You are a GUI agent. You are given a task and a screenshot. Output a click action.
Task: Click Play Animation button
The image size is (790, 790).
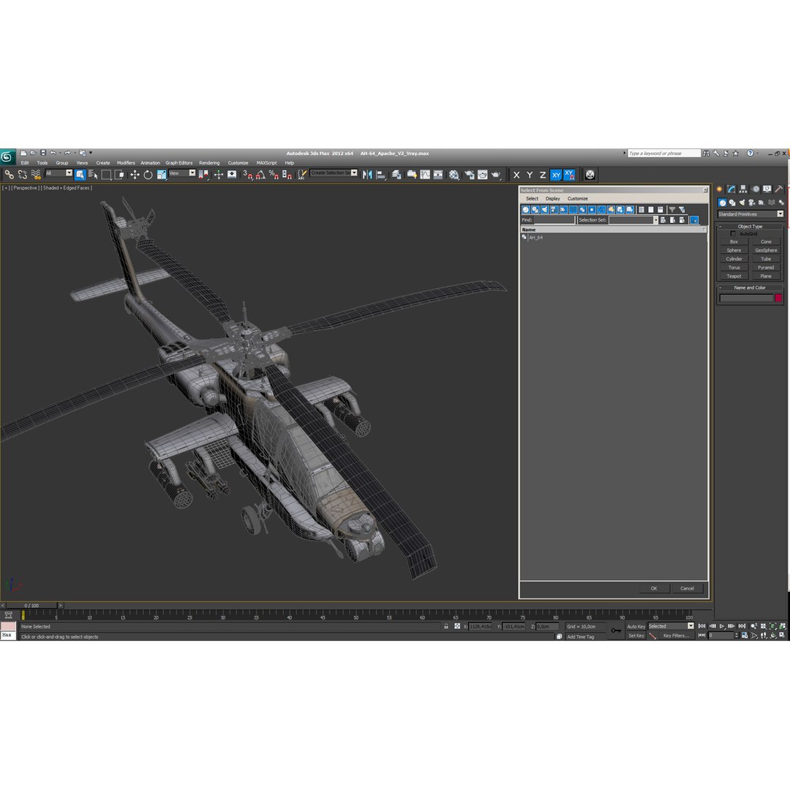721,626
